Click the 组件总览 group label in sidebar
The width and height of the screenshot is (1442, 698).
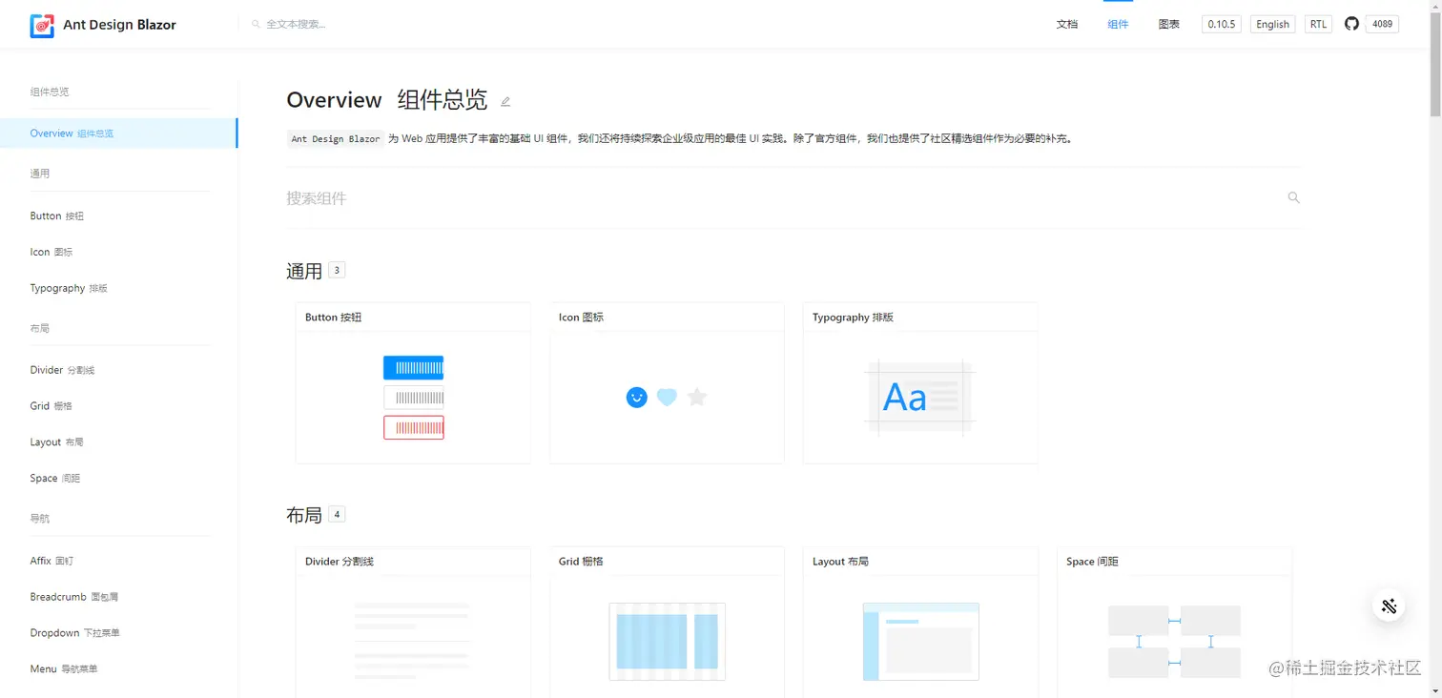pos(50,92)
